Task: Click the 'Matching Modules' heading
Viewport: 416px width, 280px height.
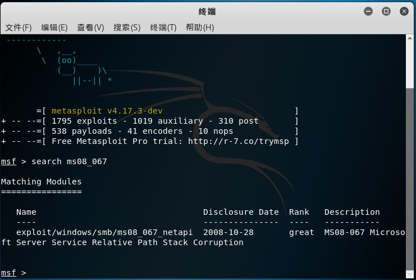Action: 41,182
